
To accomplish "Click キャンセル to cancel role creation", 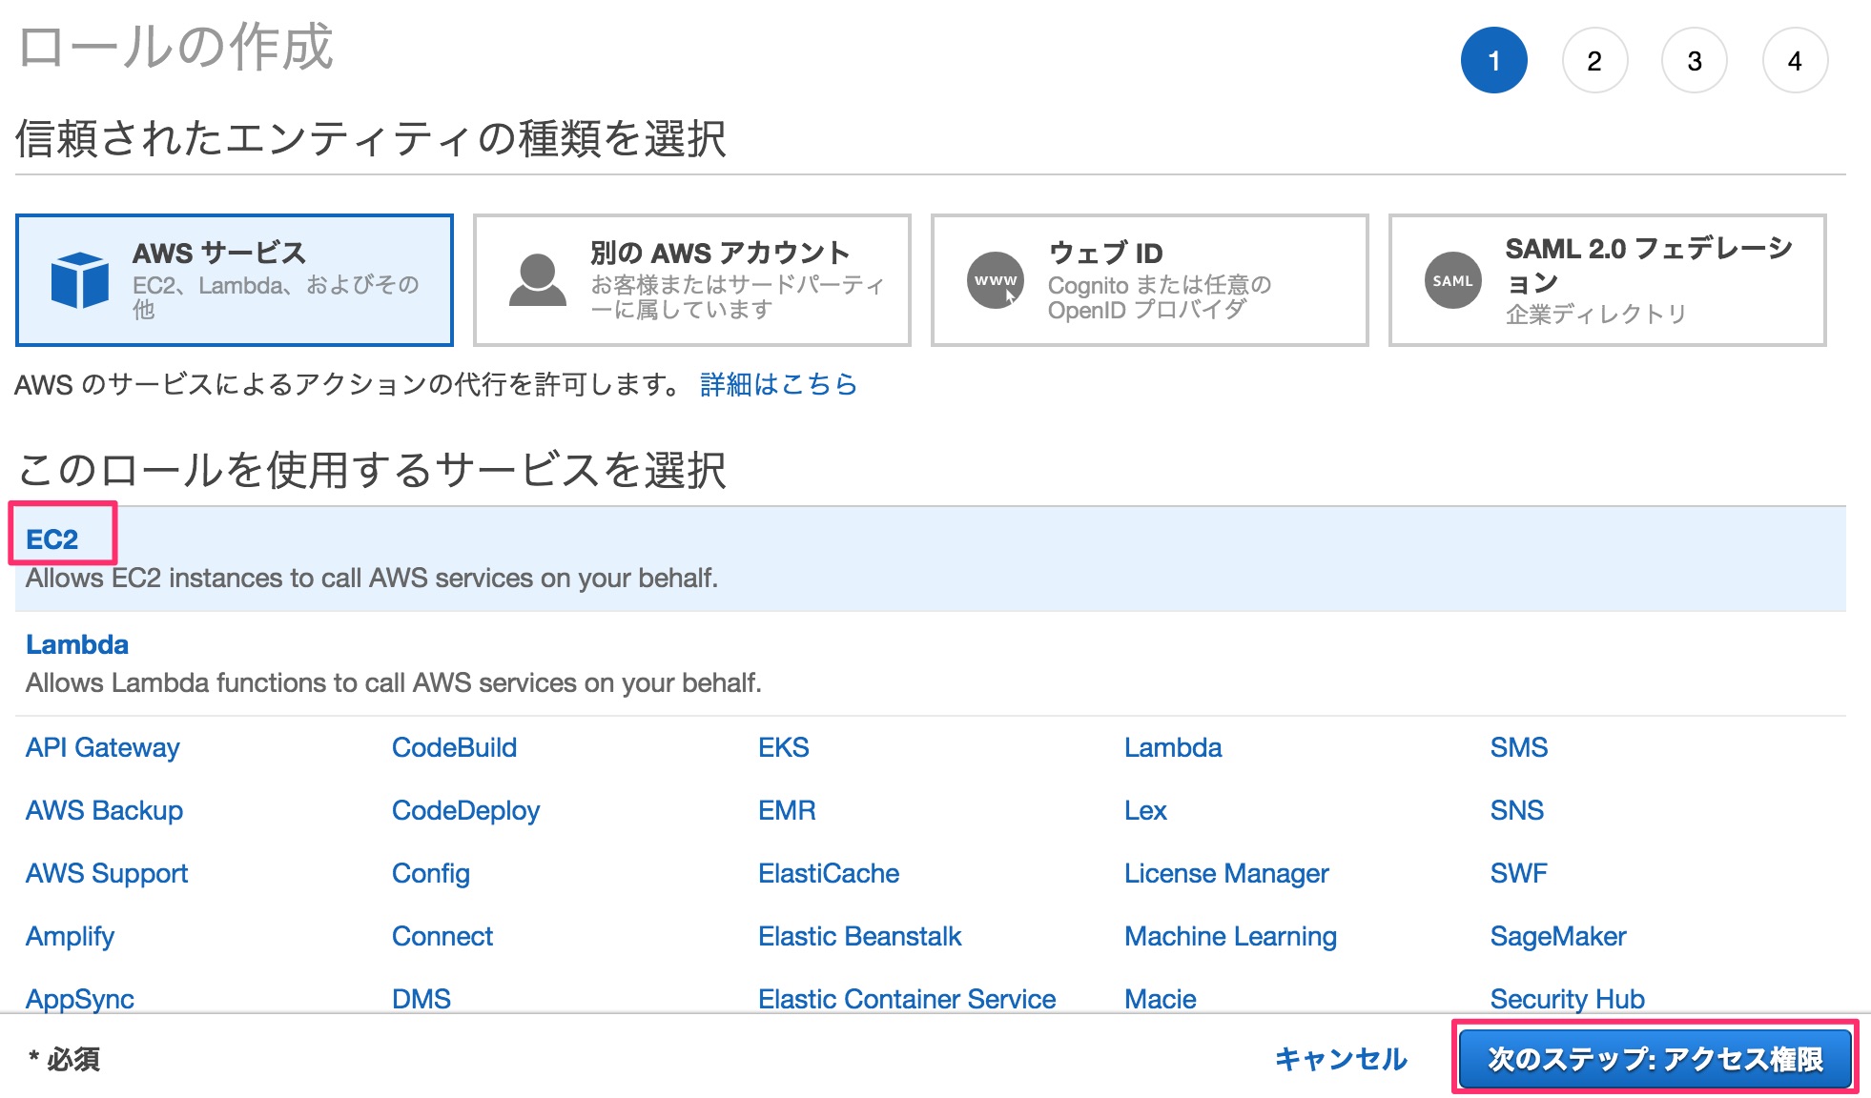I will click(x=1340, y=1057).
